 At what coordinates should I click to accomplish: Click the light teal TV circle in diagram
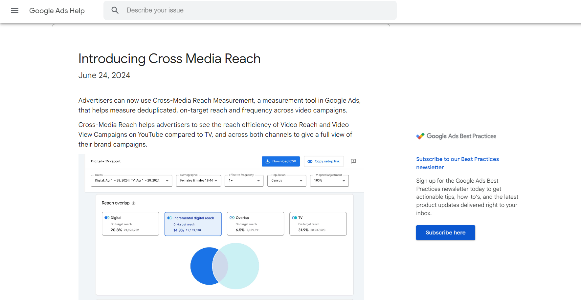[x=244, y=266]
